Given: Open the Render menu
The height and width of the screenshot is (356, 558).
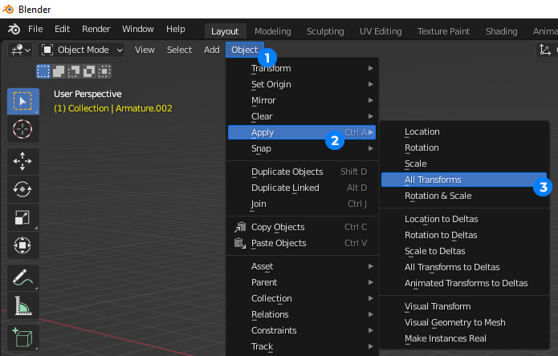Looking at the screenshot, I should (x=96, y=29).
